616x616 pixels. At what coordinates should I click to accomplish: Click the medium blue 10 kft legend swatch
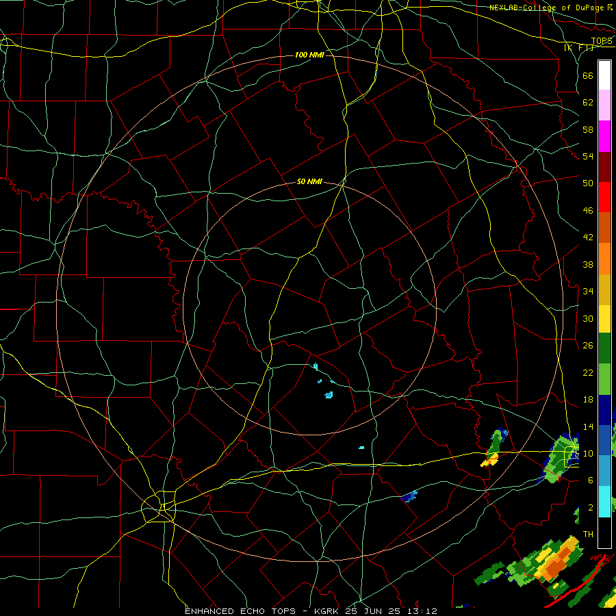tap(604, 440)
